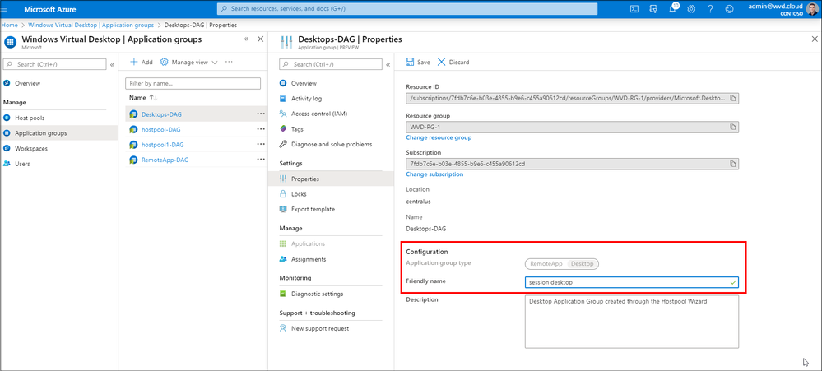
Task: Send feedback via smiley icon
Action: [729, 9]
